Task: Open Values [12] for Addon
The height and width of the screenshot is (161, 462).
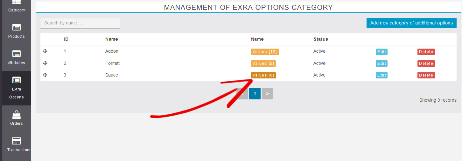Action: [264, 52]
